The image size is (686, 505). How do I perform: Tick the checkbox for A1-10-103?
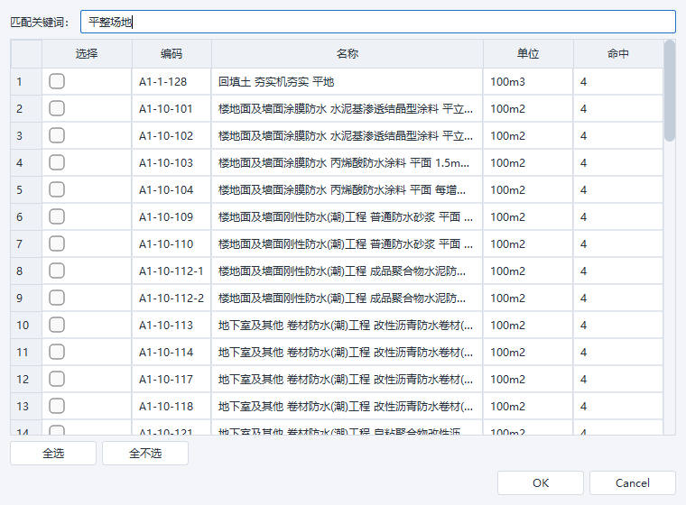(x=57, y=162)
